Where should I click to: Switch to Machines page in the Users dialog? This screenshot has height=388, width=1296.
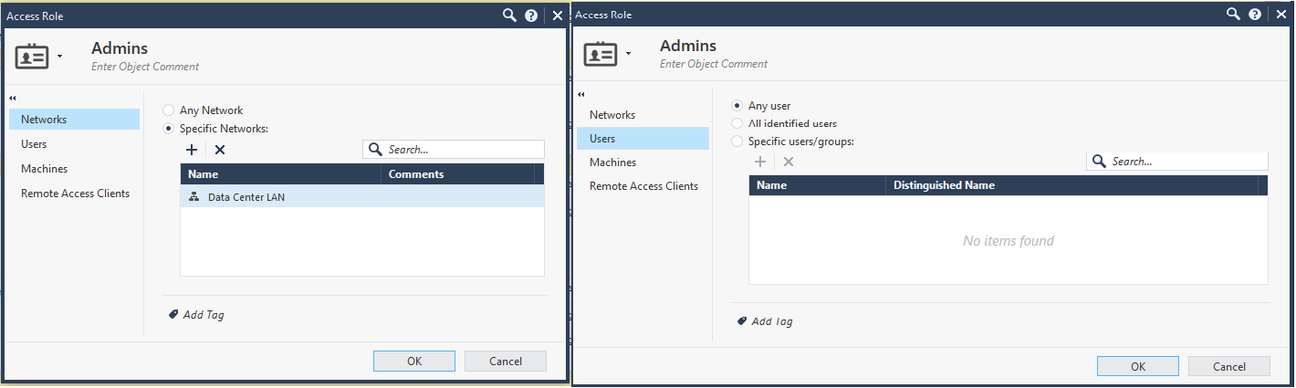tap(612, 163)
